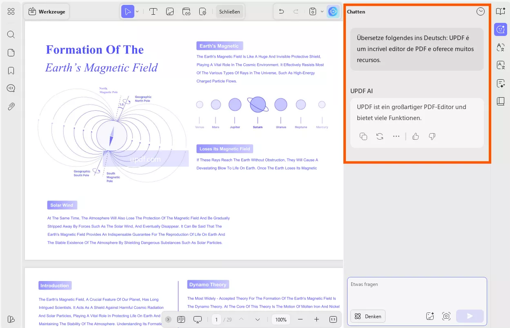Like the AI response with thumbs up

click(x=416, y=136)
